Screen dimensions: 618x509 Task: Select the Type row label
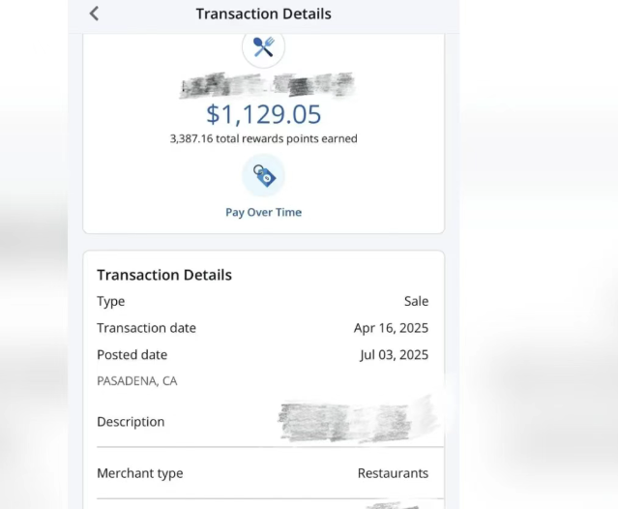click(111, 301)
